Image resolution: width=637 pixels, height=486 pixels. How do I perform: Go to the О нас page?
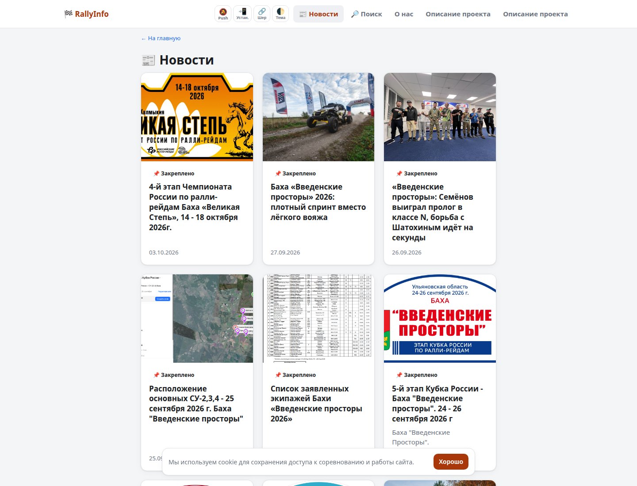pos(404,14)
